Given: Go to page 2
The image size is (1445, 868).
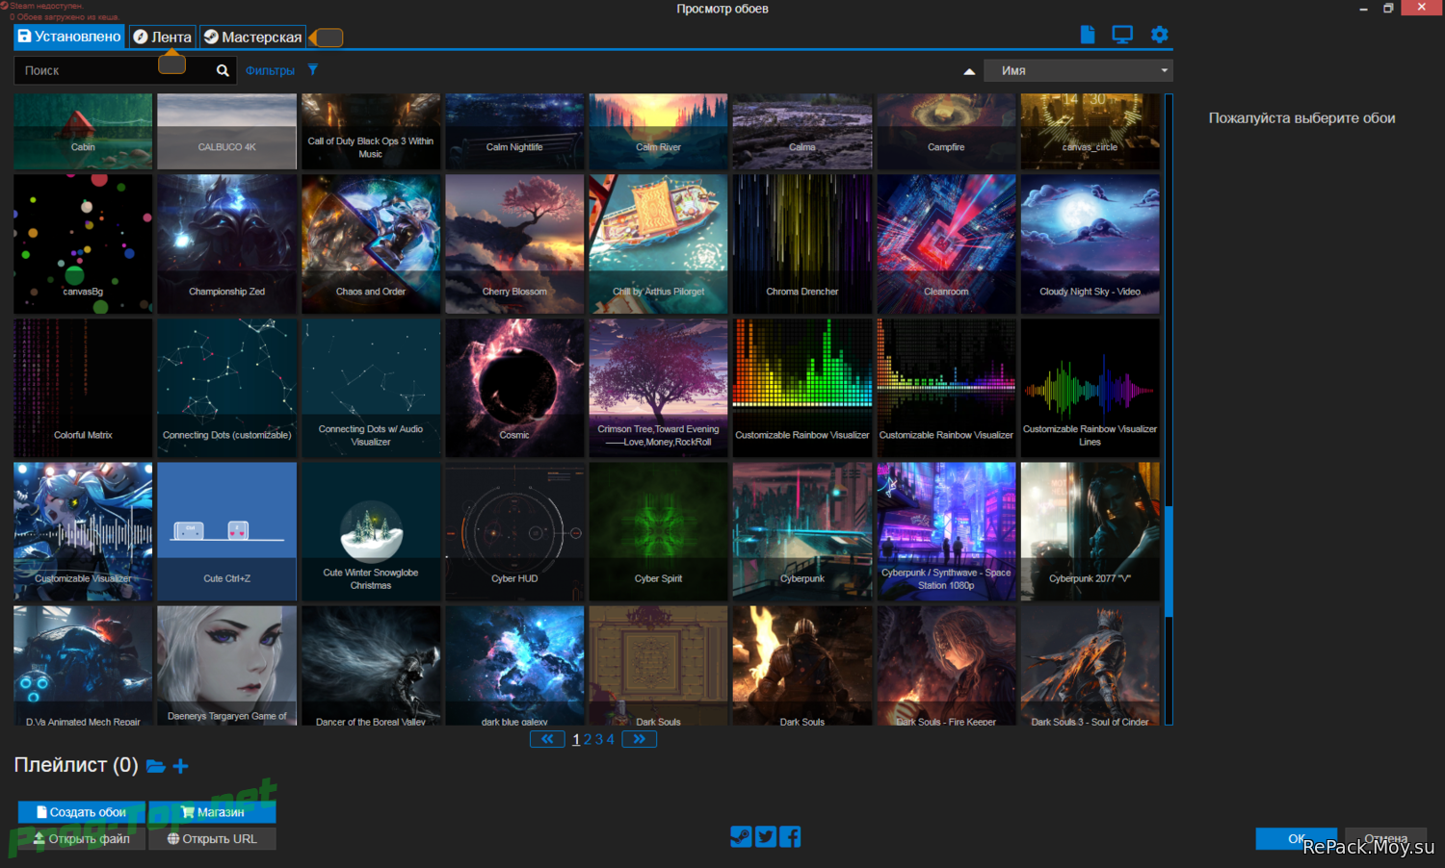Looking at the screenshot, I should coord(588,739).
